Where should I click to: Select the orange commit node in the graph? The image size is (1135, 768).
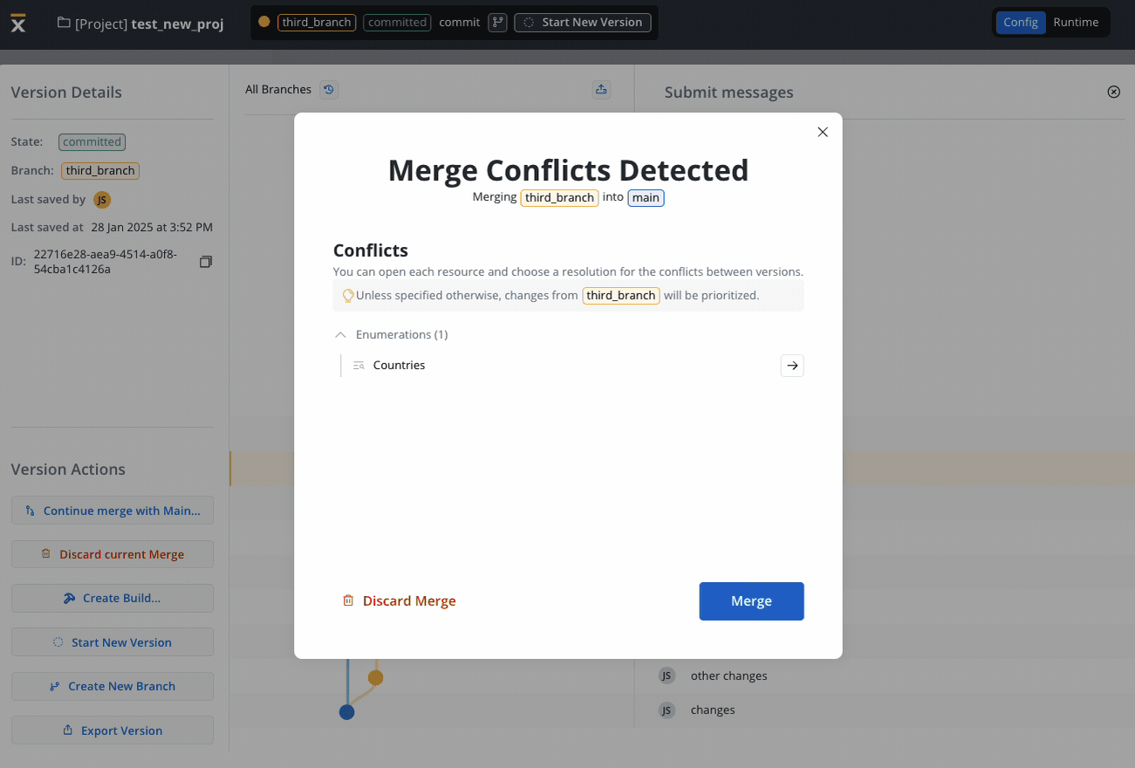(x=375, y=677)
